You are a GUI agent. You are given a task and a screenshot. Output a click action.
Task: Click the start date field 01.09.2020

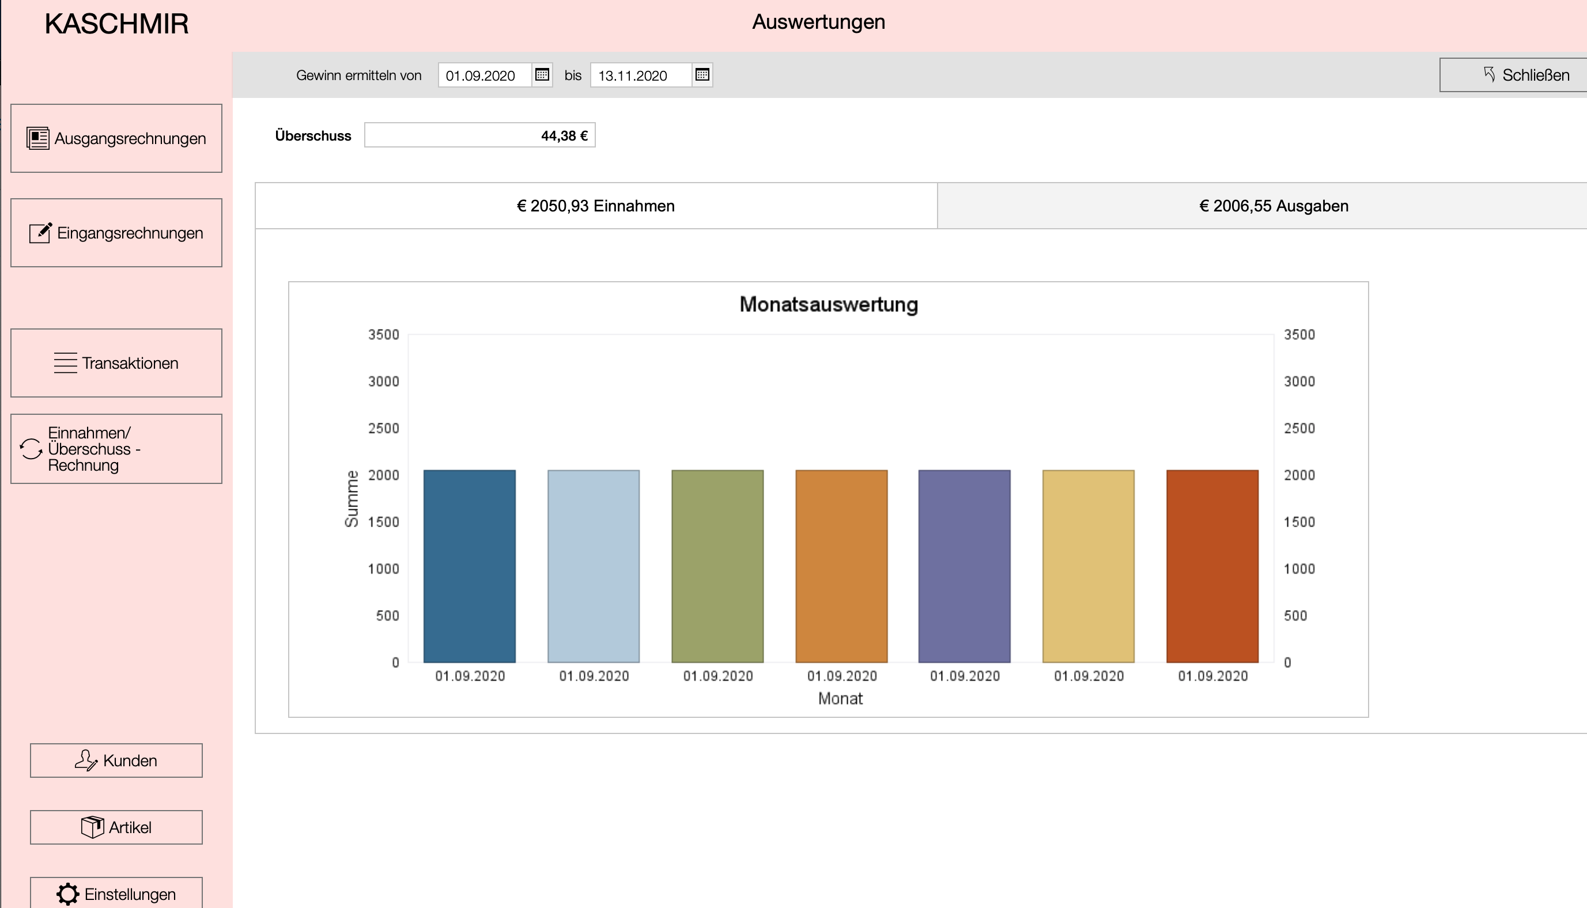[485, 75]
